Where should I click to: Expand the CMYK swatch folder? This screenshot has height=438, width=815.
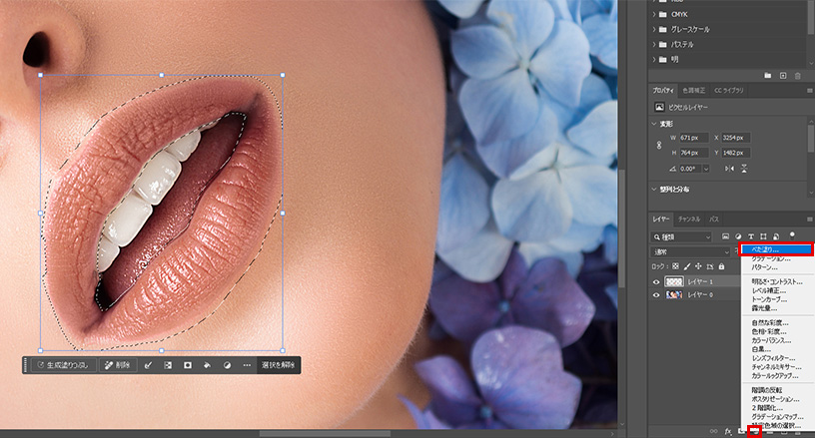[654, 15]
